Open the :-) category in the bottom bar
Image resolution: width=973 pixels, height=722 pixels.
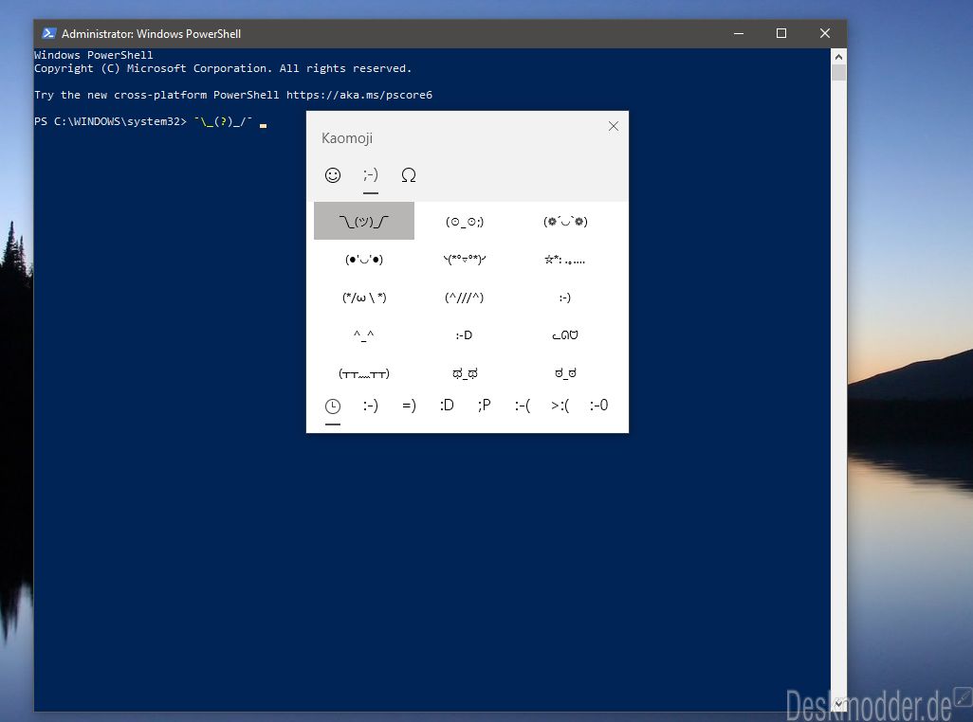point(371,406)
